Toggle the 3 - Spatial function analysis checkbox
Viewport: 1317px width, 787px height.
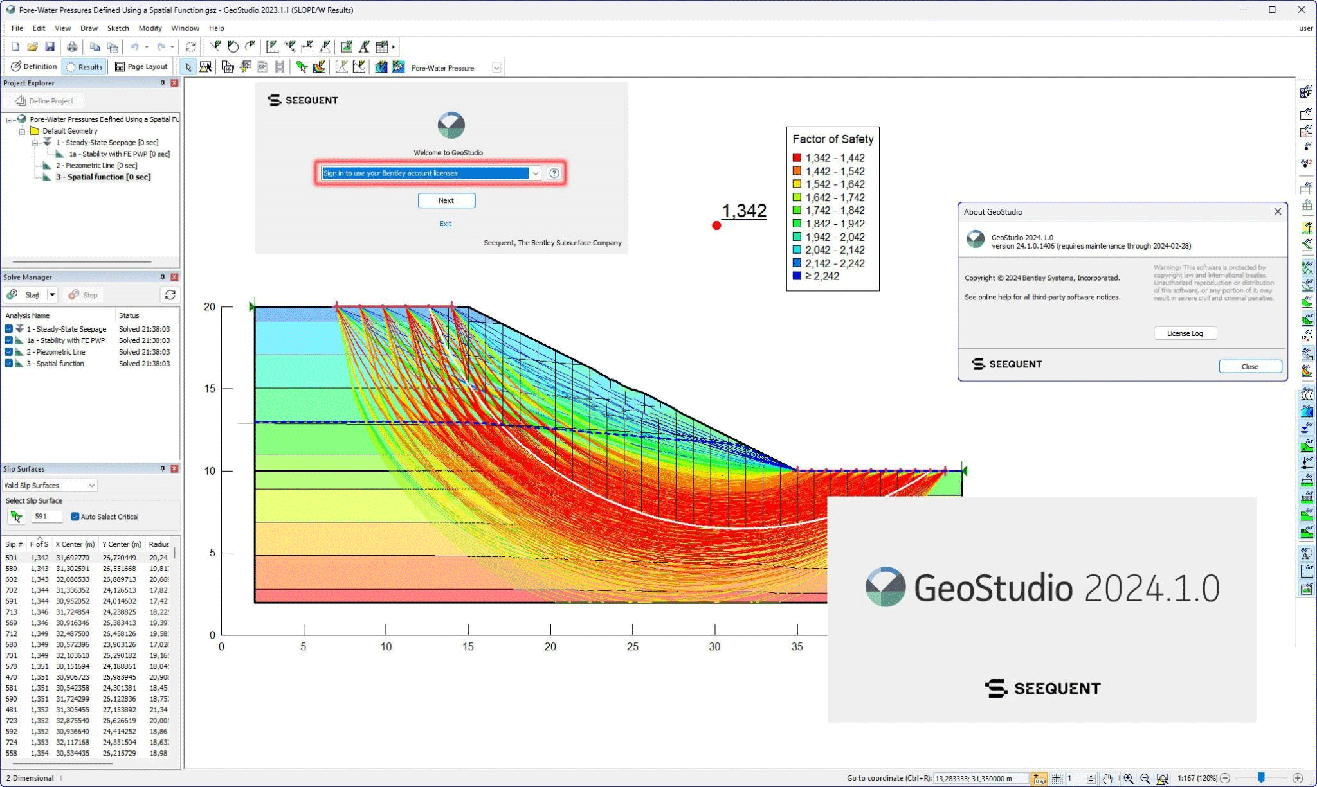click(9, 364)
